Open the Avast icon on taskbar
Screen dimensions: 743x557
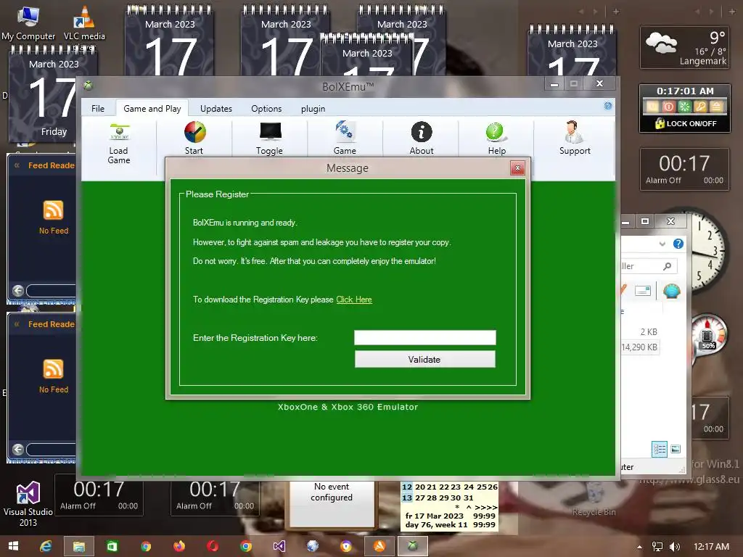pos(379,546)
